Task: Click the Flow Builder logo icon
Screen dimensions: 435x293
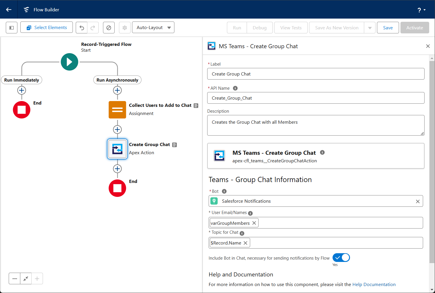Action: pyautogui.click(x=26, y=10)
